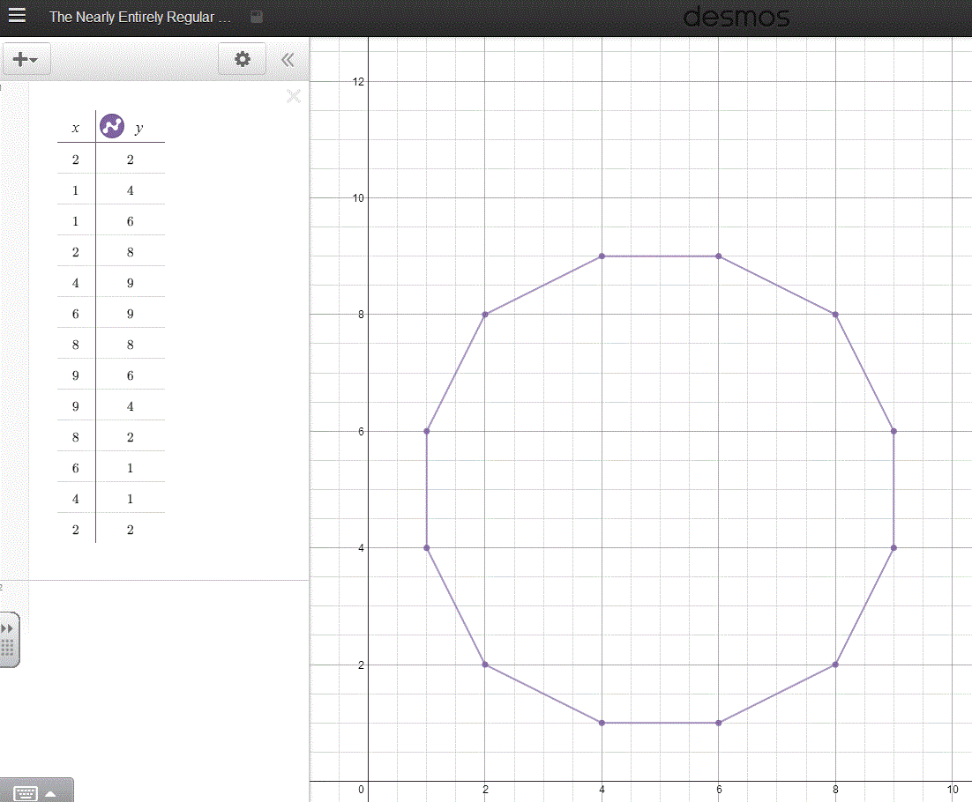Edit y cell in row 9, 4
The width and height of the screenshot is (972, 802).
(131, 406)
